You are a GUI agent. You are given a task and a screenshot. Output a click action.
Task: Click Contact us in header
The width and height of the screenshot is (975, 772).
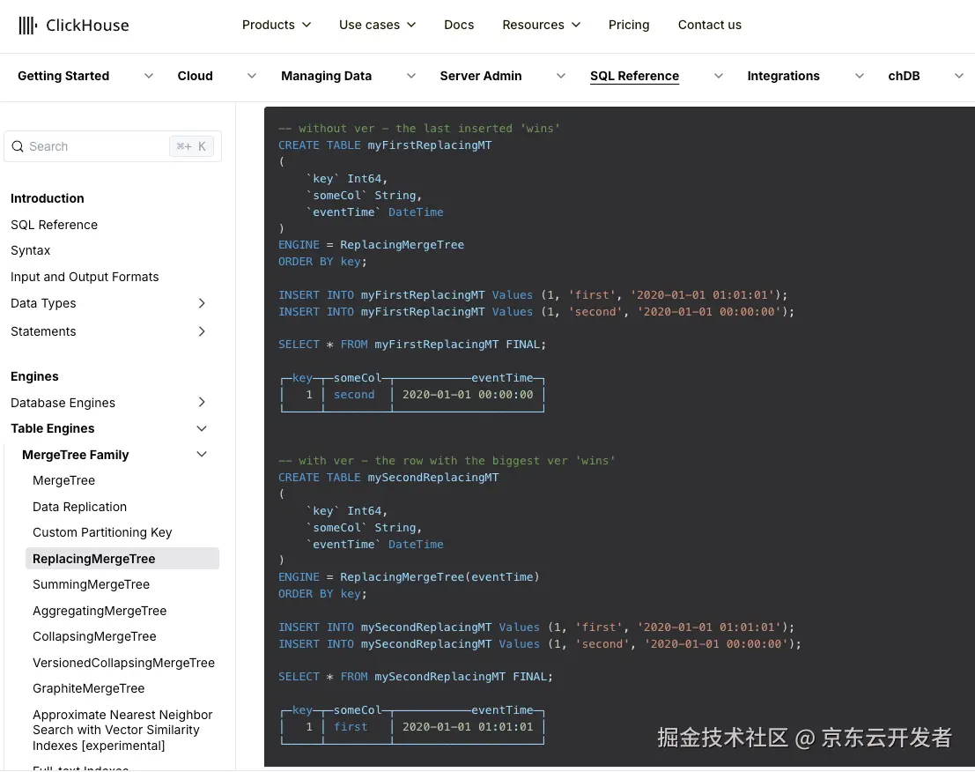click(710, 25)
